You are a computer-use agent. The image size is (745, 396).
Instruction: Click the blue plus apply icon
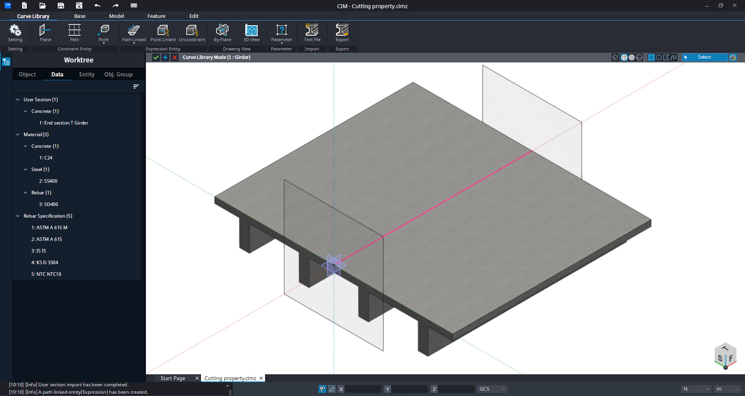(x=165, y=57)
